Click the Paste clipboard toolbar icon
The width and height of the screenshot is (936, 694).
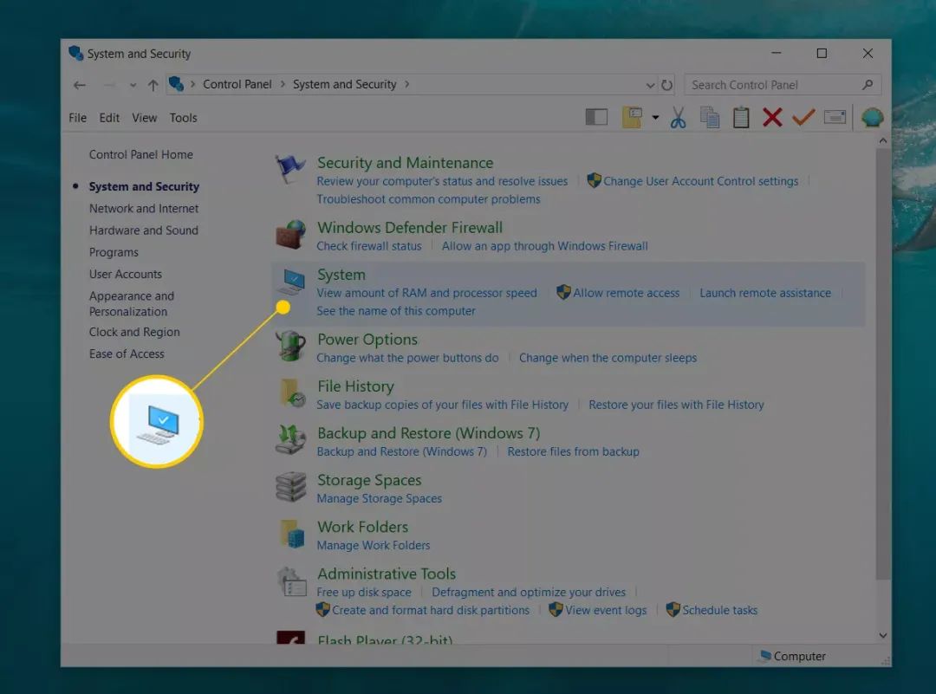[741, 118]
